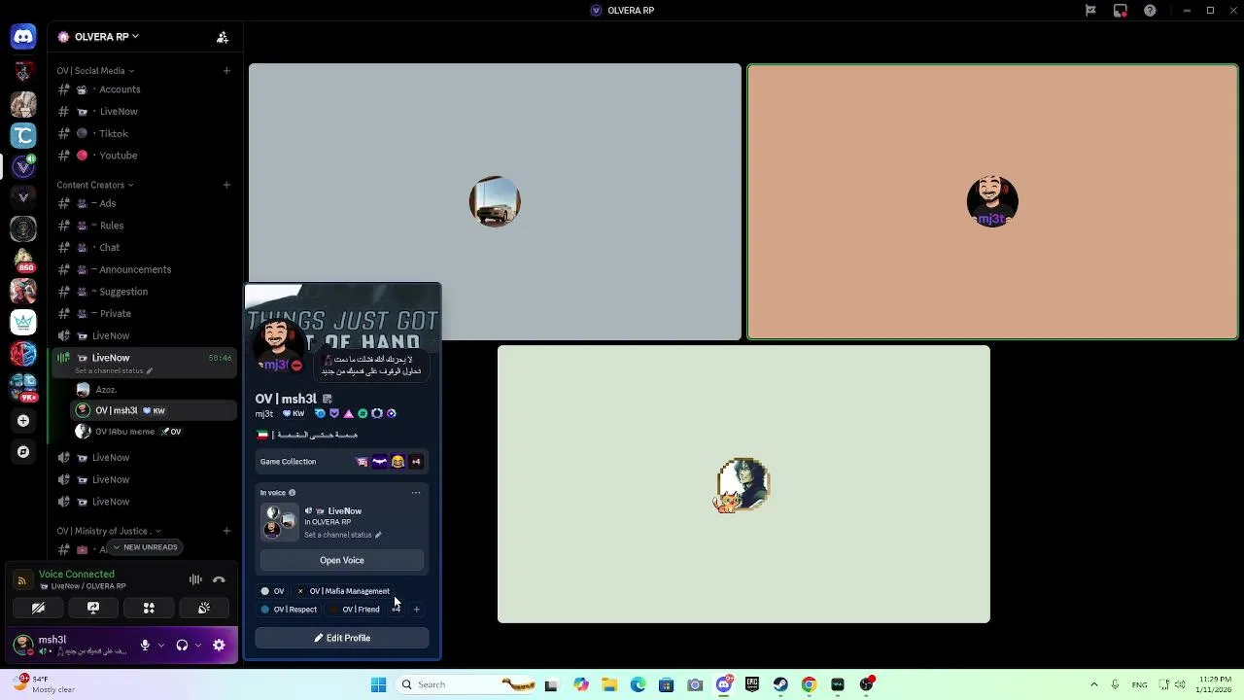
Task: Start screen sharing from voice panel
Action: [x=93, y=608]
